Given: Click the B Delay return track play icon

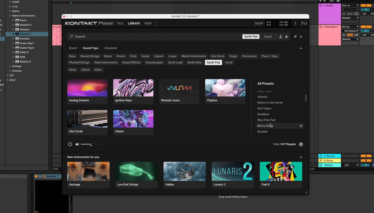Looking at the screenshot, I should 321,160.
